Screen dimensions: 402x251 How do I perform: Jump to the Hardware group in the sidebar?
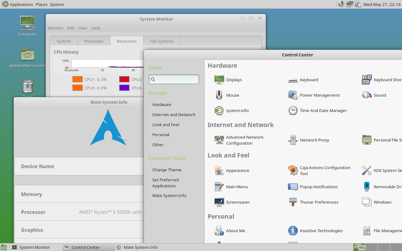click(162, 104)
